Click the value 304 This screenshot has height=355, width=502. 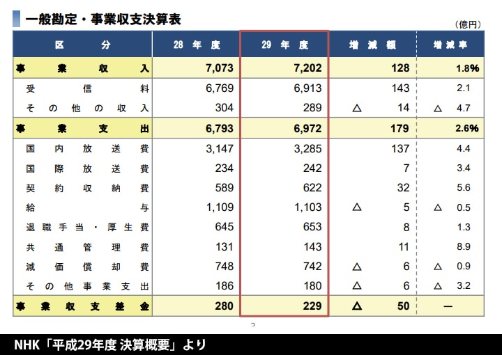tap(225, 108)
